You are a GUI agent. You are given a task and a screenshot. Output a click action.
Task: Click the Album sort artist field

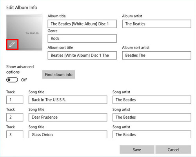(x=157, y=55)
